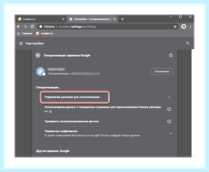Viewport: 209px width, 172px height.
Task: Open Использование данных о посещенных страницах link
Action: (103, 109)
